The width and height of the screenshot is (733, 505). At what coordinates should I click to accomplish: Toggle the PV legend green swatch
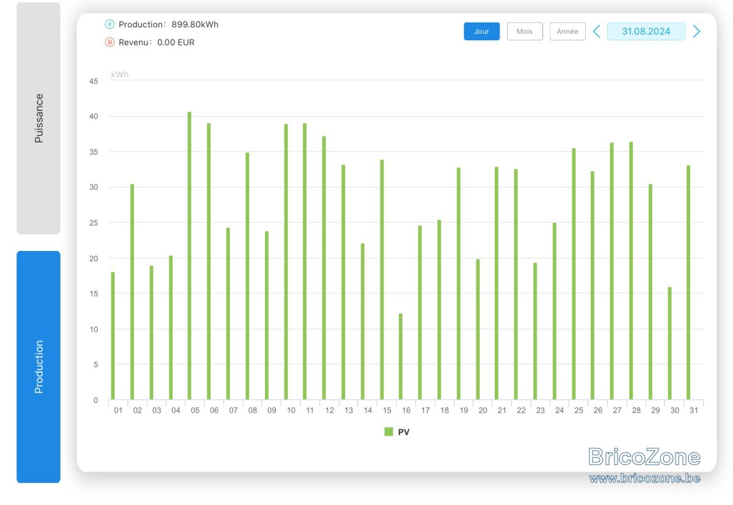[388, 432]
